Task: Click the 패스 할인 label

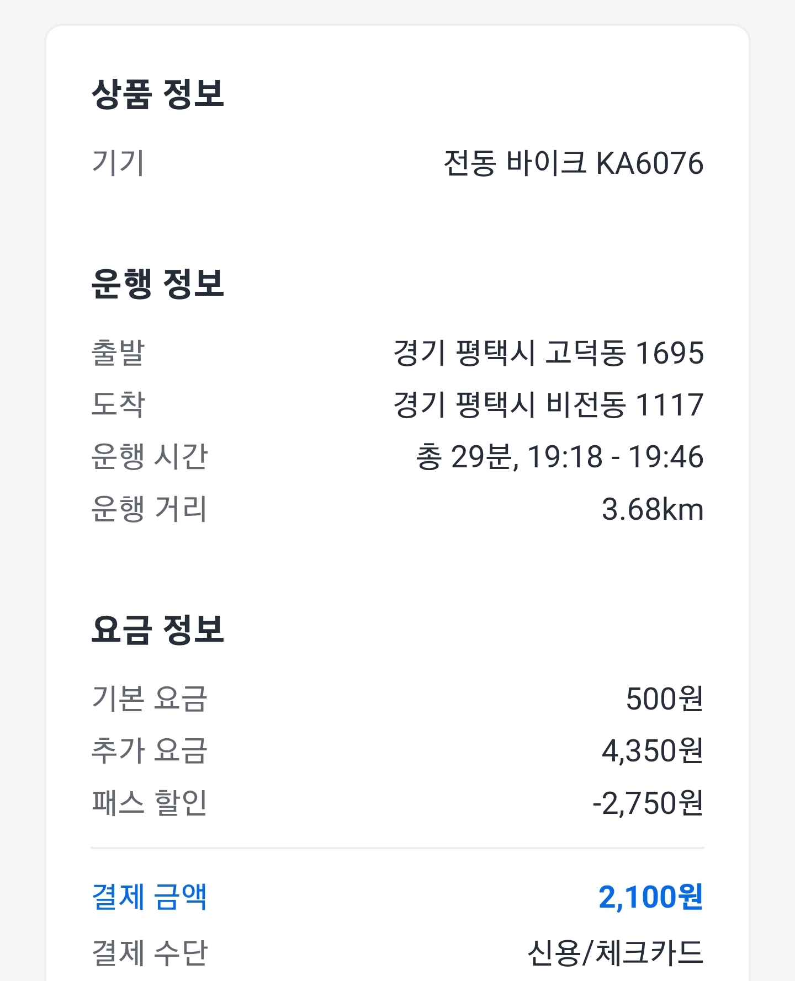Action: (x=149, y=803)
